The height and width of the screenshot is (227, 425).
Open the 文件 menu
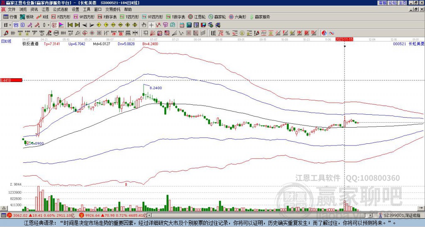click(x=12, y=10)
